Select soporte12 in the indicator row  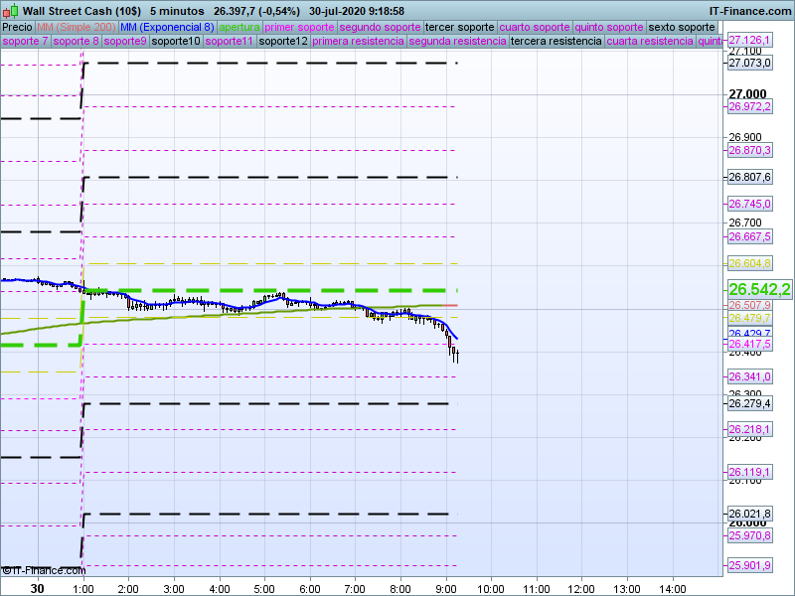(x=282, y=42)
